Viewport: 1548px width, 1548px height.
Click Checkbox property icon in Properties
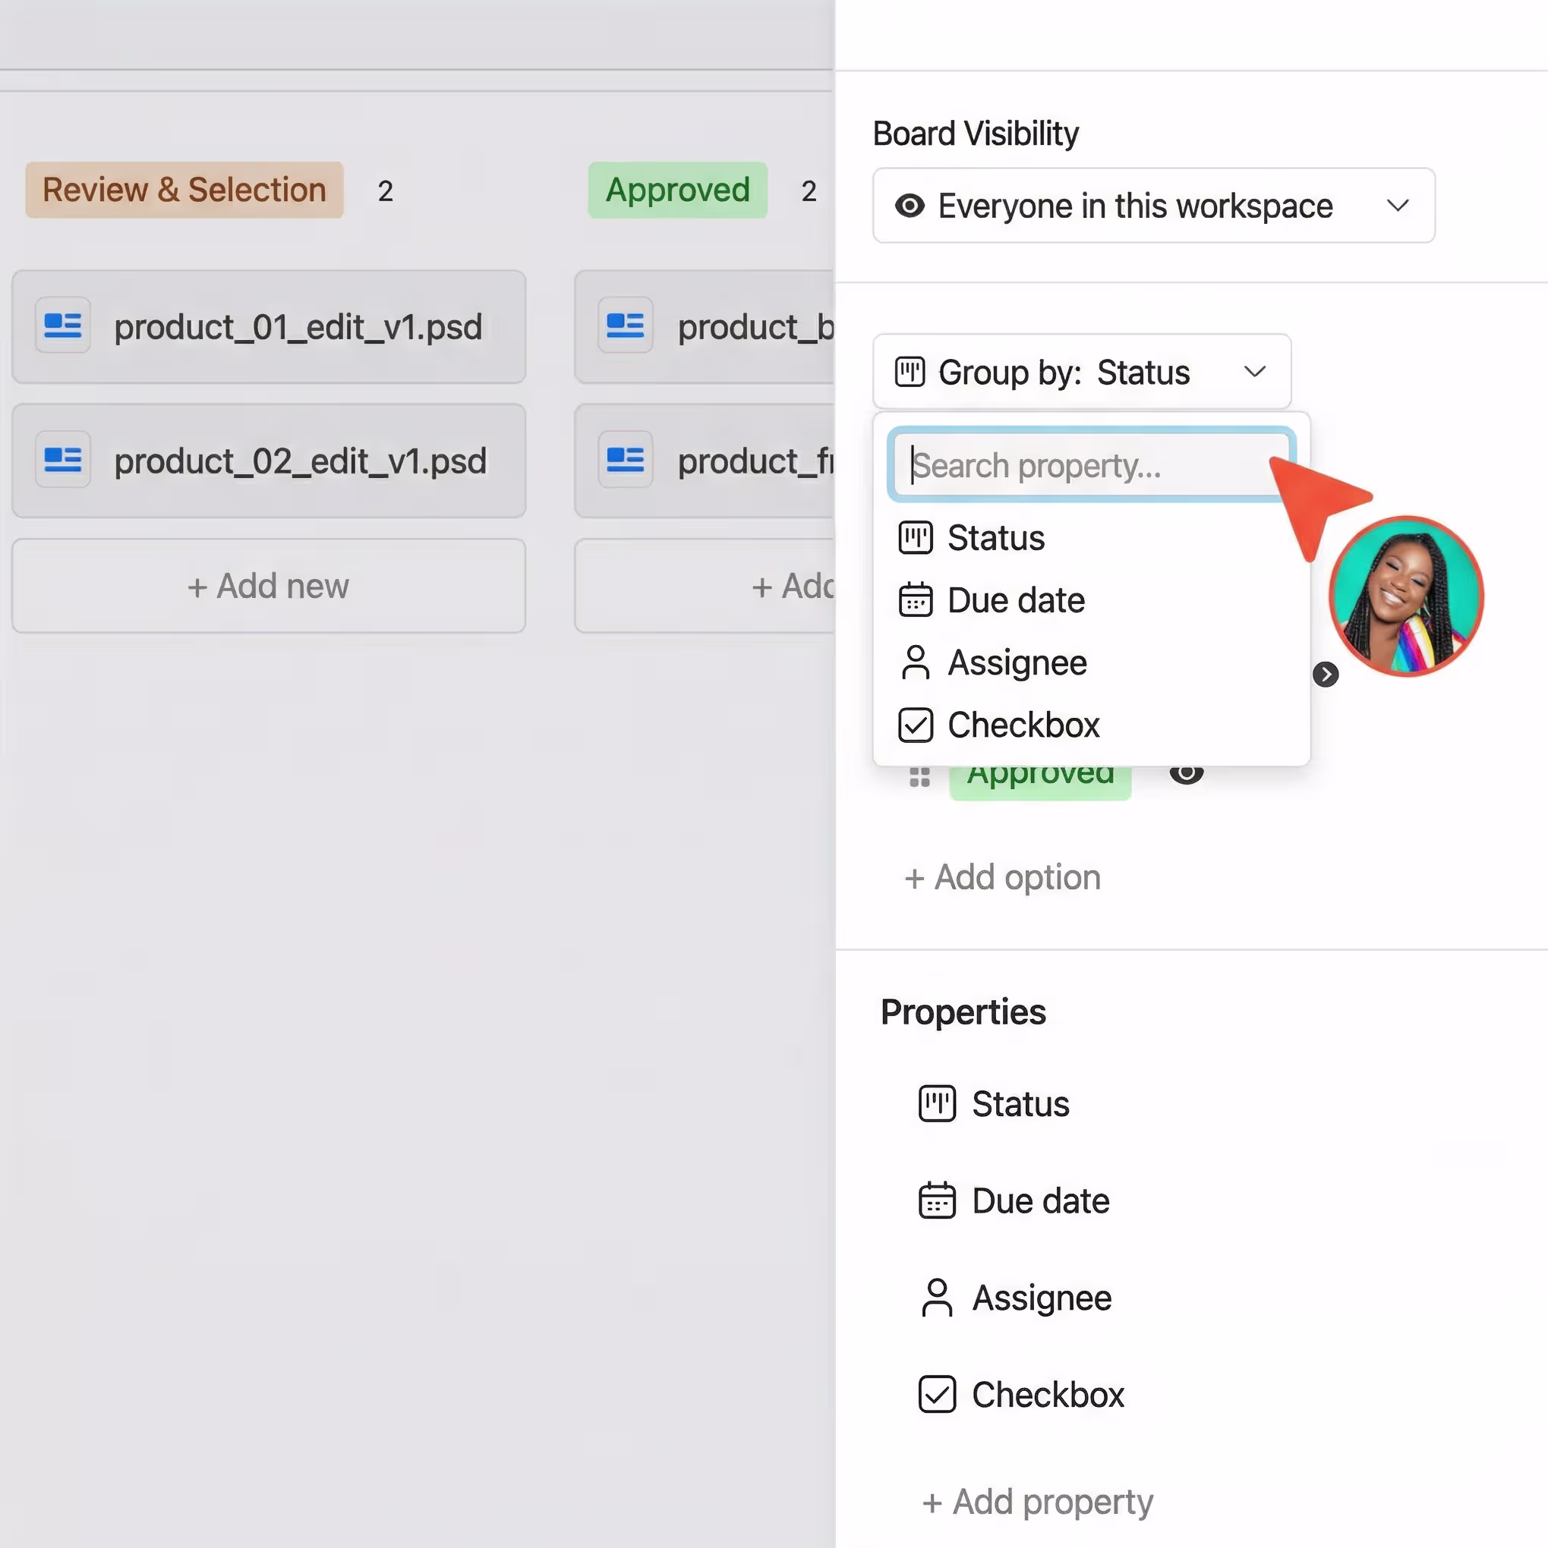point(936,1394)
